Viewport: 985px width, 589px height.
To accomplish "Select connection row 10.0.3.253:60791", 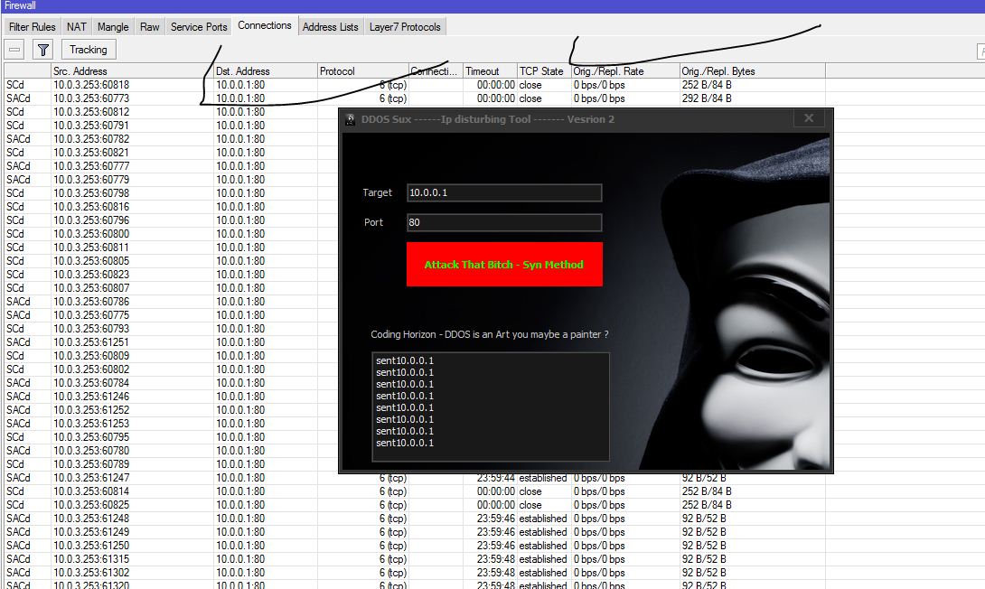I will click(x=171, y=126).
